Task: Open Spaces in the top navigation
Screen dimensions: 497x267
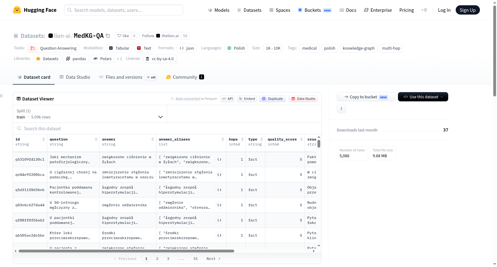Action: [280, 10]
